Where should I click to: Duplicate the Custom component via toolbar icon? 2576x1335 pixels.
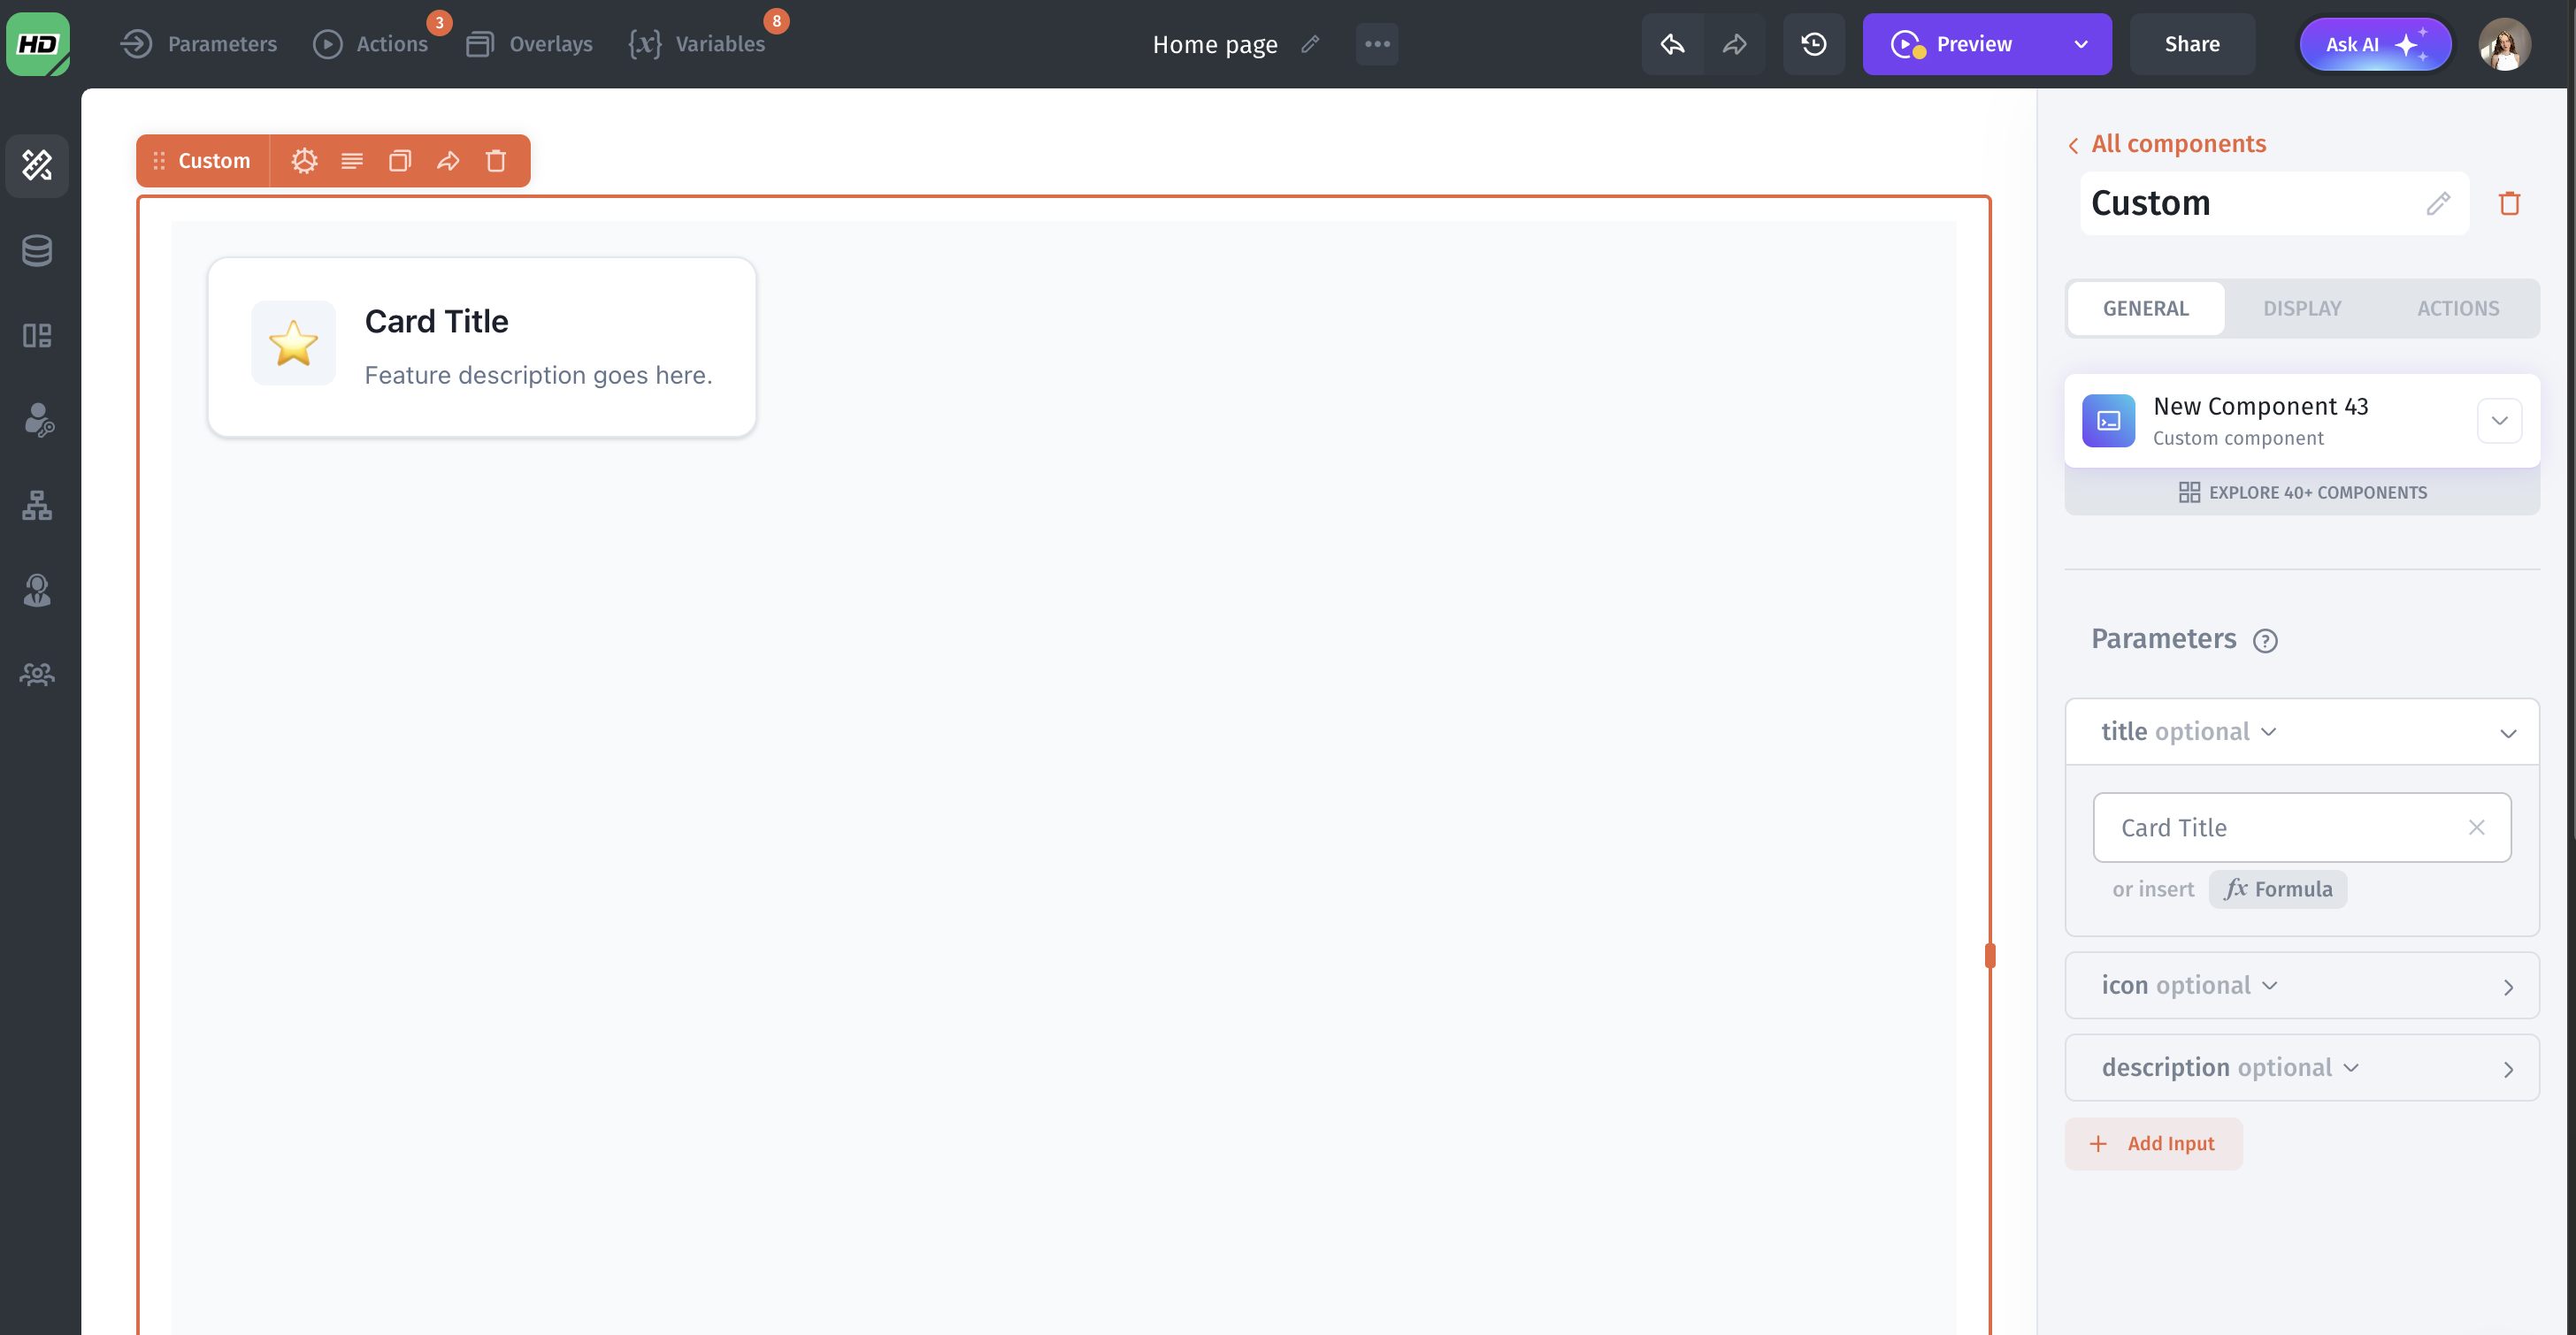coord(400,161)
